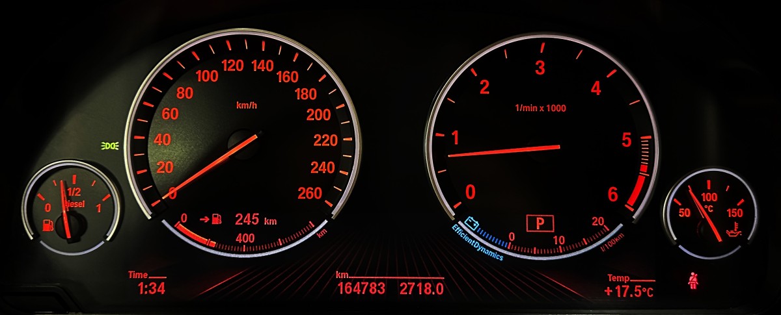Click the green headlight indicator icon
This screenshot has height=315, width=781.
point(109,145)
